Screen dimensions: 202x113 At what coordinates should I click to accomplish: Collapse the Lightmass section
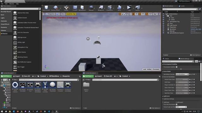point(163,96)
